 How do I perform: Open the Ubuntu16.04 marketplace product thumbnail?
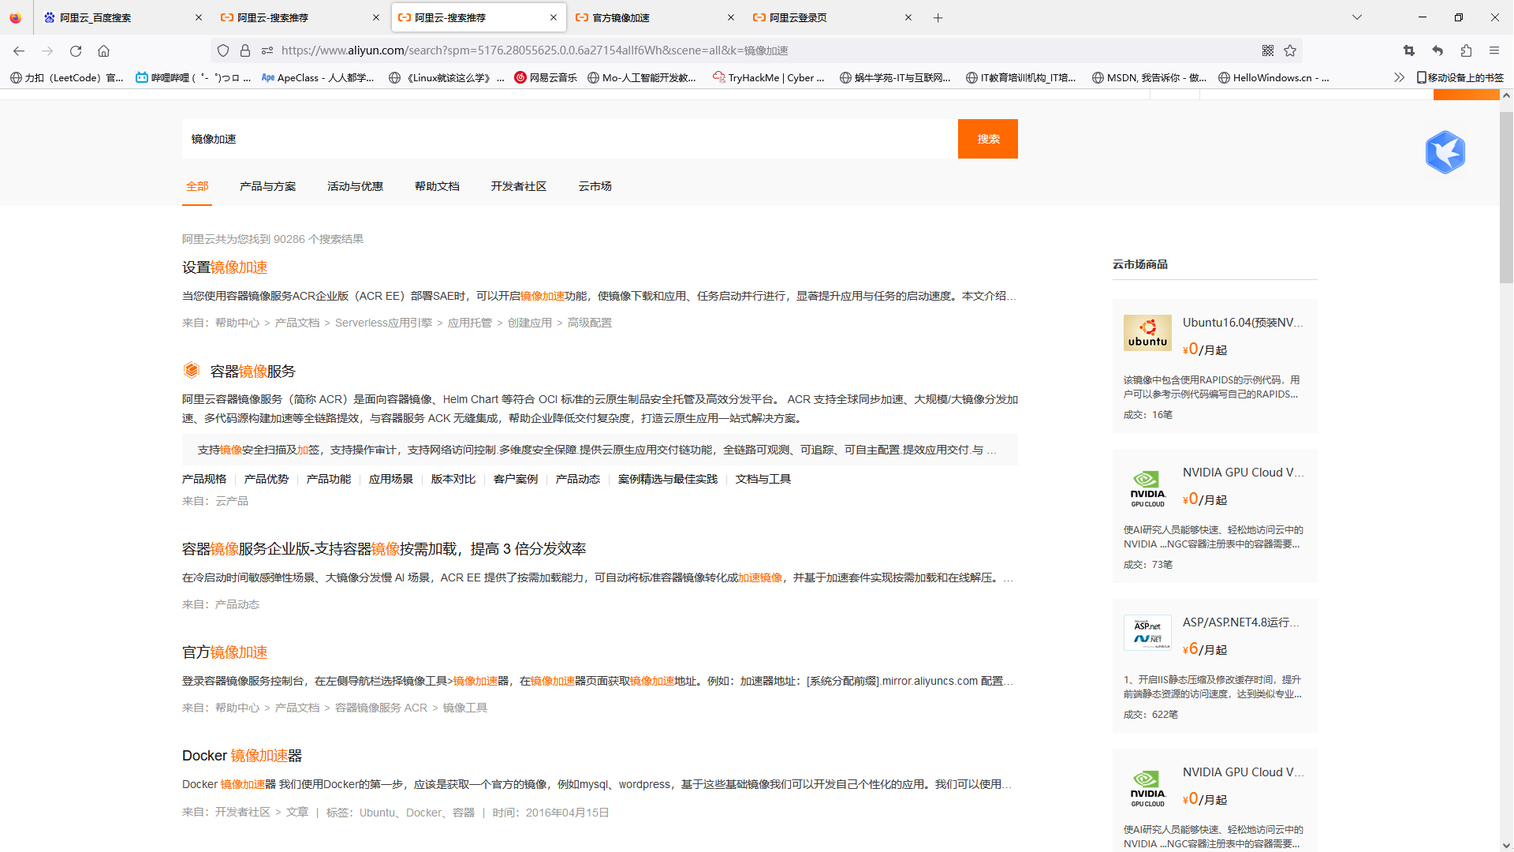[x=1147, y=333]
